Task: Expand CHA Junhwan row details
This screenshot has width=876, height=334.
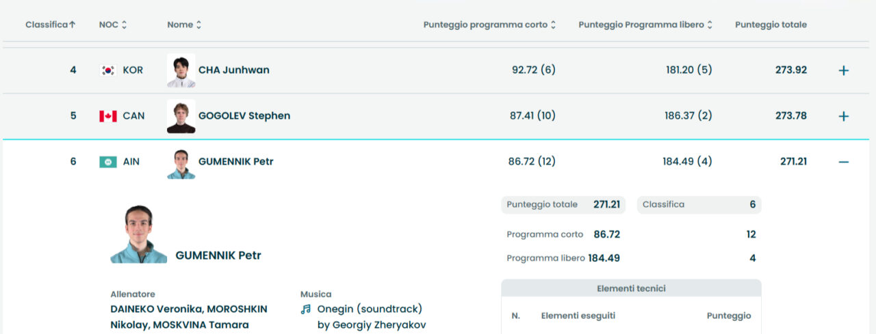Action: (x=843, y=70)
